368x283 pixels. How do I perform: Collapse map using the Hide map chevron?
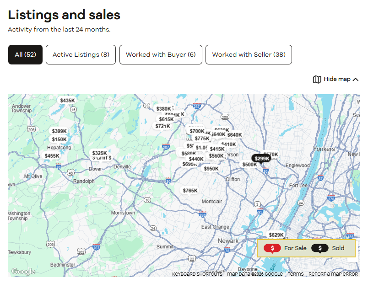tap(356, 80)
